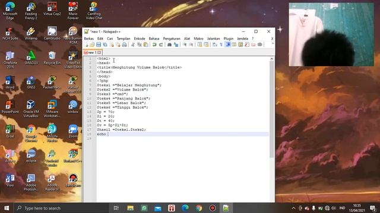Click the eclipse desktop shortcut

(31, 156)
